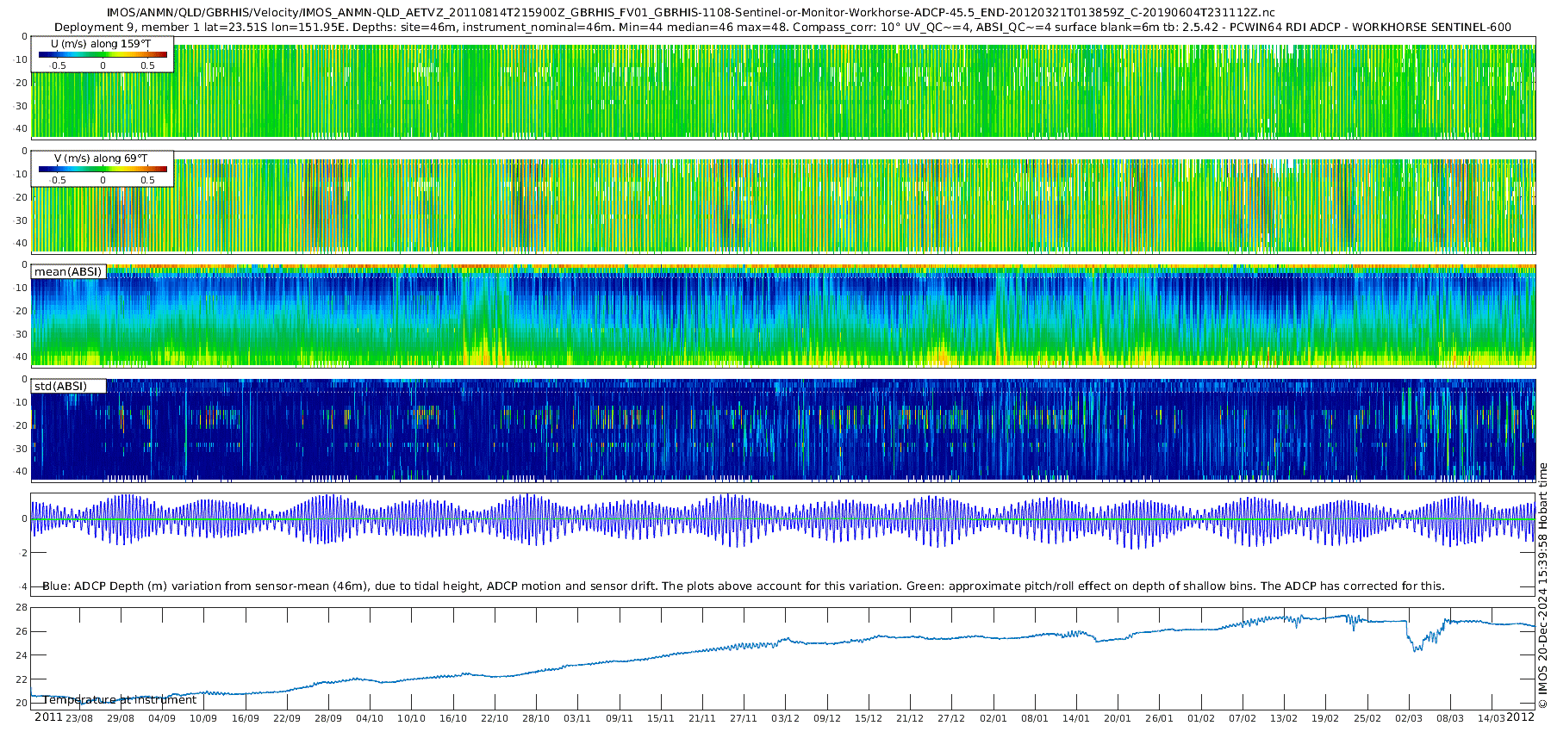Click the 2011 year label
1551x732 pixels.
pyautogui.click(x=48, y=717)
